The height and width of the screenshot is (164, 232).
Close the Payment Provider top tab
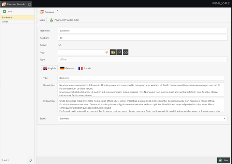(29, 4)
